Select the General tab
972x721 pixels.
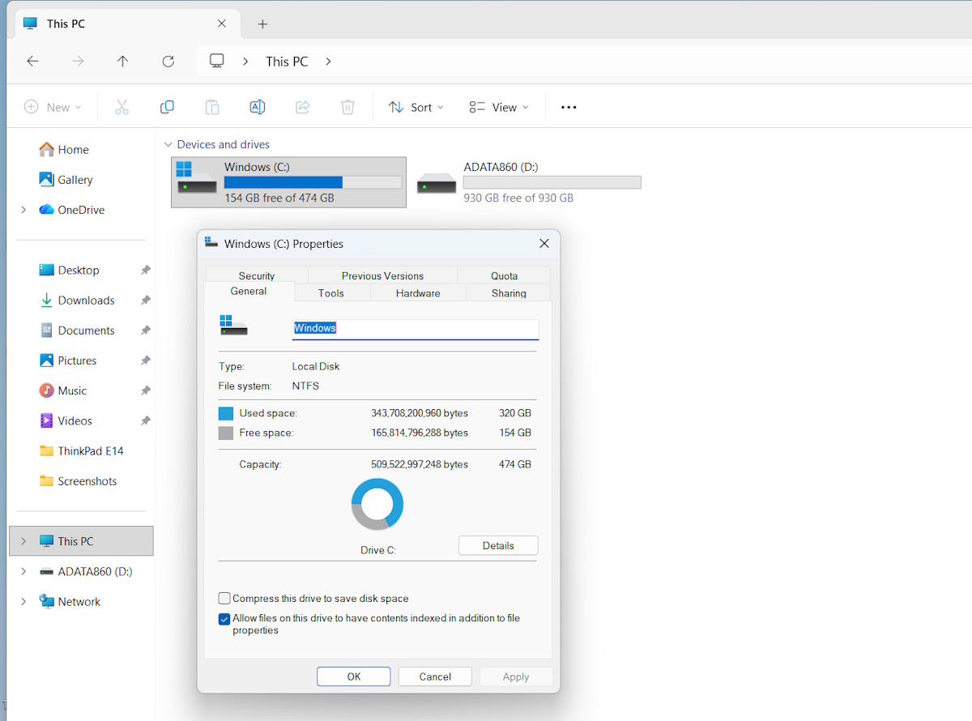coord(249,292)
